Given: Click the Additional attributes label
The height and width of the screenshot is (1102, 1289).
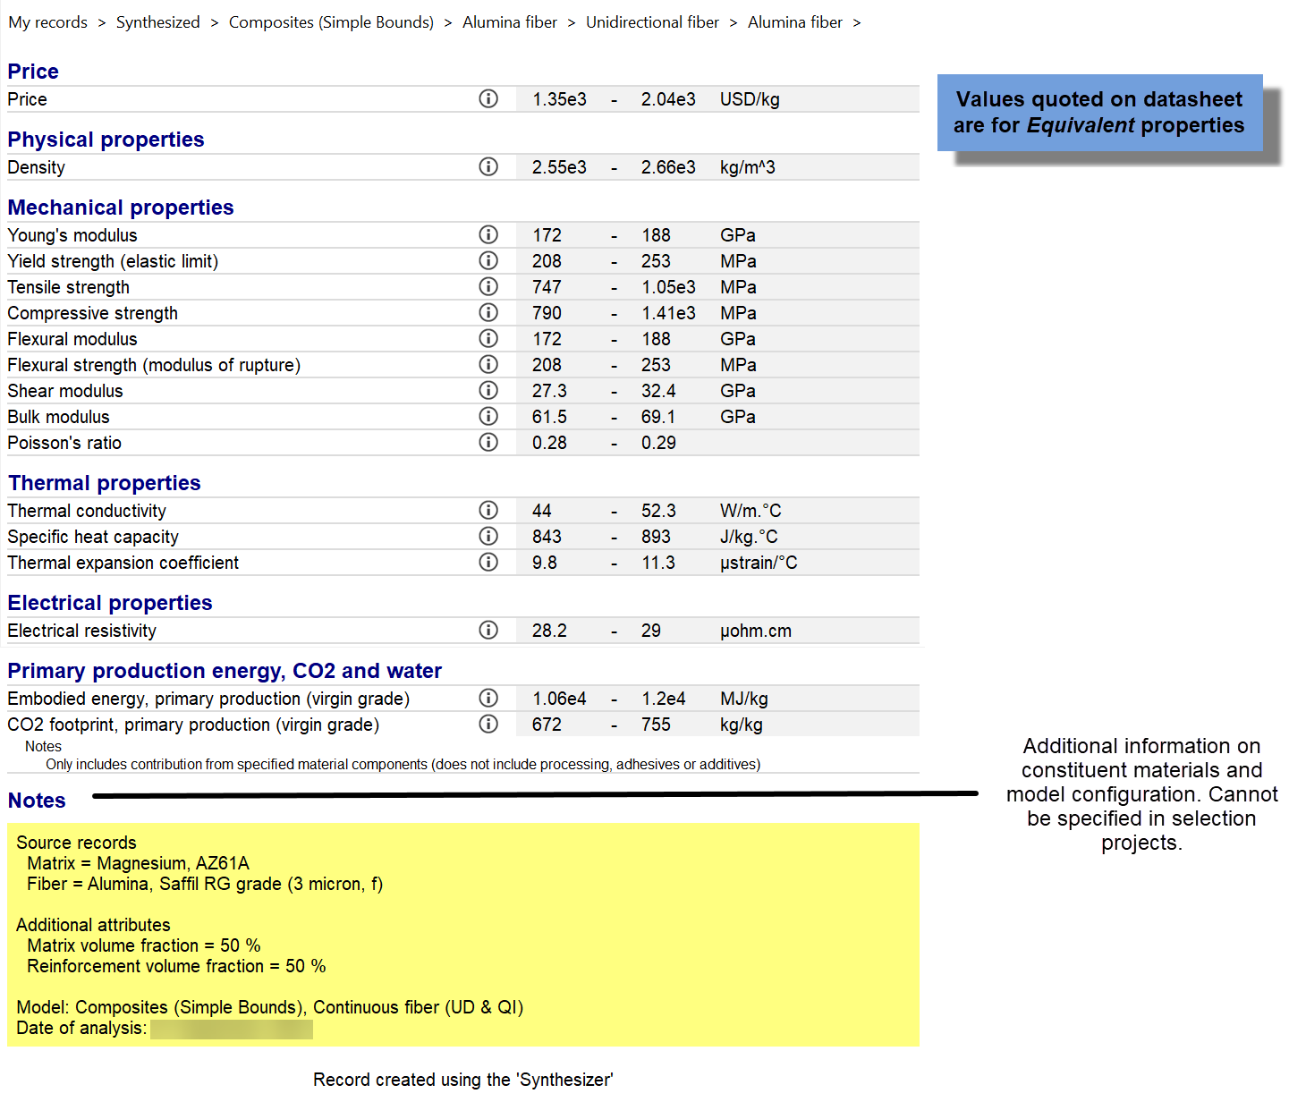Looking at the screenshot, I should [x=93, y=925].
